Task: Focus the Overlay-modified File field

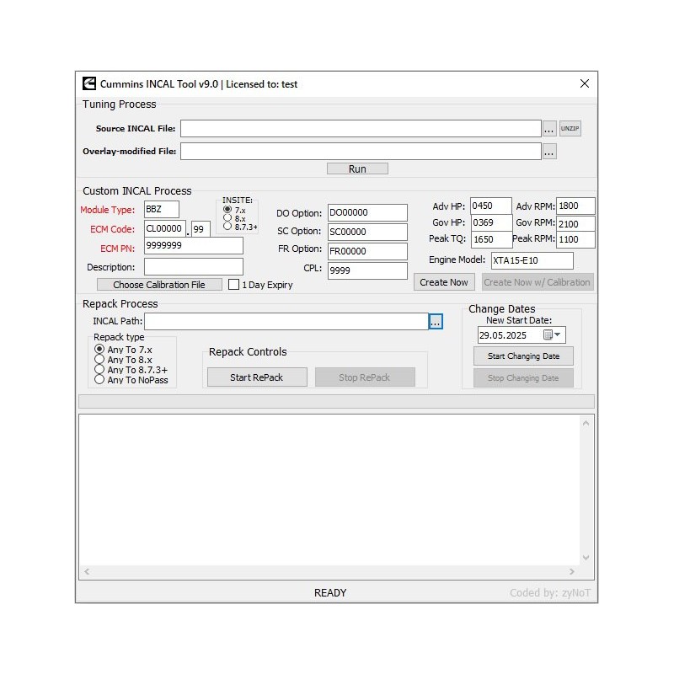Action: (361, 152)
